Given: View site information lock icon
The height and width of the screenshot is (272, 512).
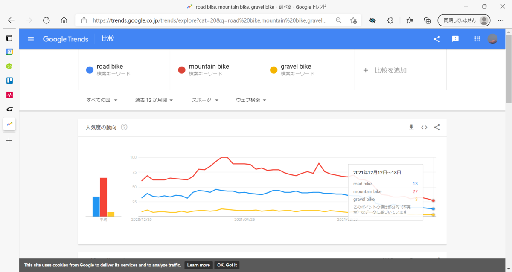Looking at the screenshot, I should point(84,20).
